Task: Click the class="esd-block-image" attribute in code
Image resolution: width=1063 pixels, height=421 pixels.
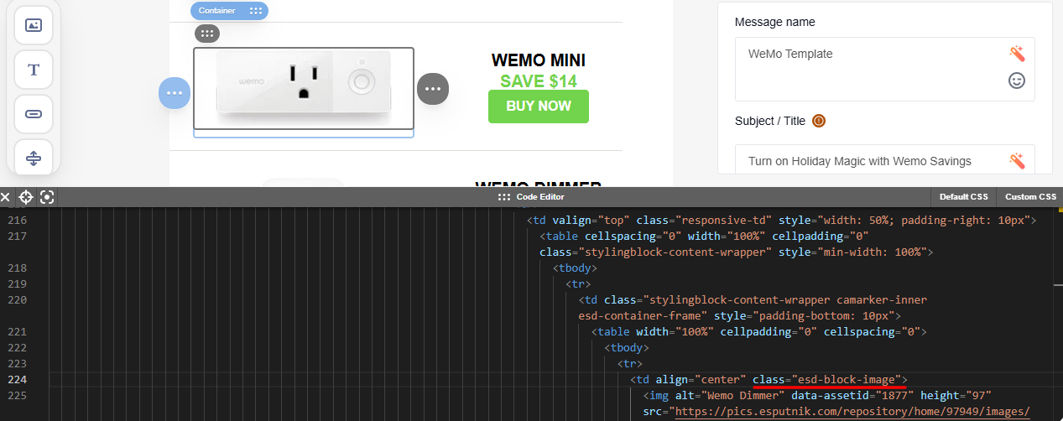Action: click(826, 380)
